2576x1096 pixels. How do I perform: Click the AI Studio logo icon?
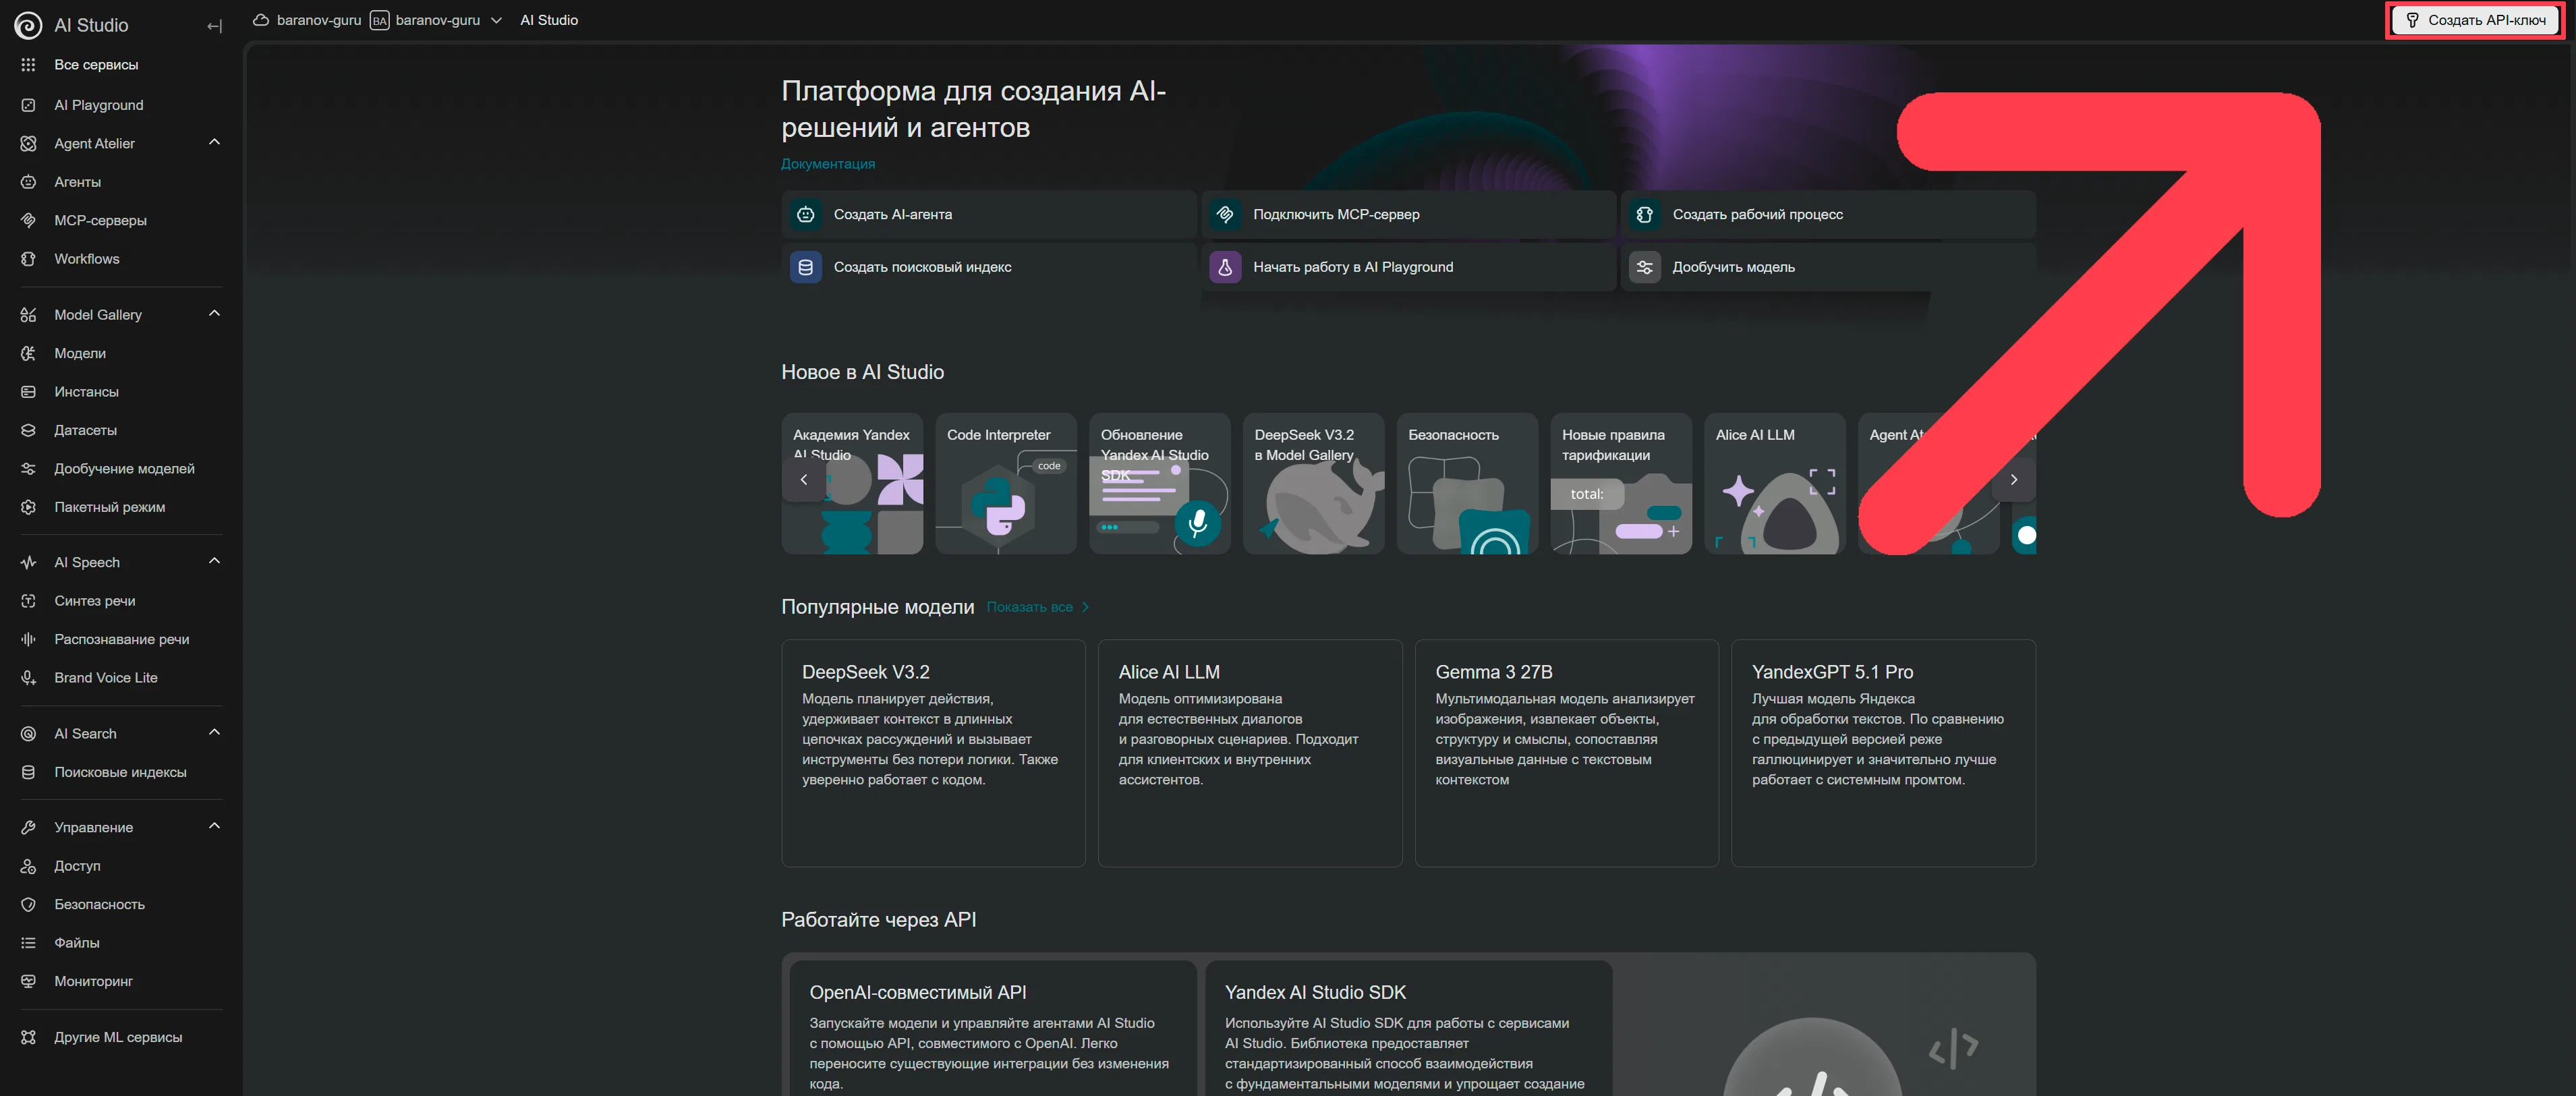point(28,25)
